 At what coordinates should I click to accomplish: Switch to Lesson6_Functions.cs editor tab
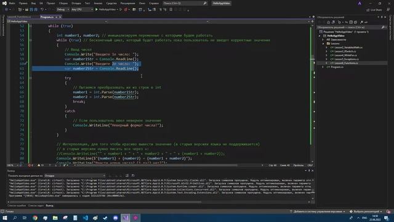[x=19, y=17]
